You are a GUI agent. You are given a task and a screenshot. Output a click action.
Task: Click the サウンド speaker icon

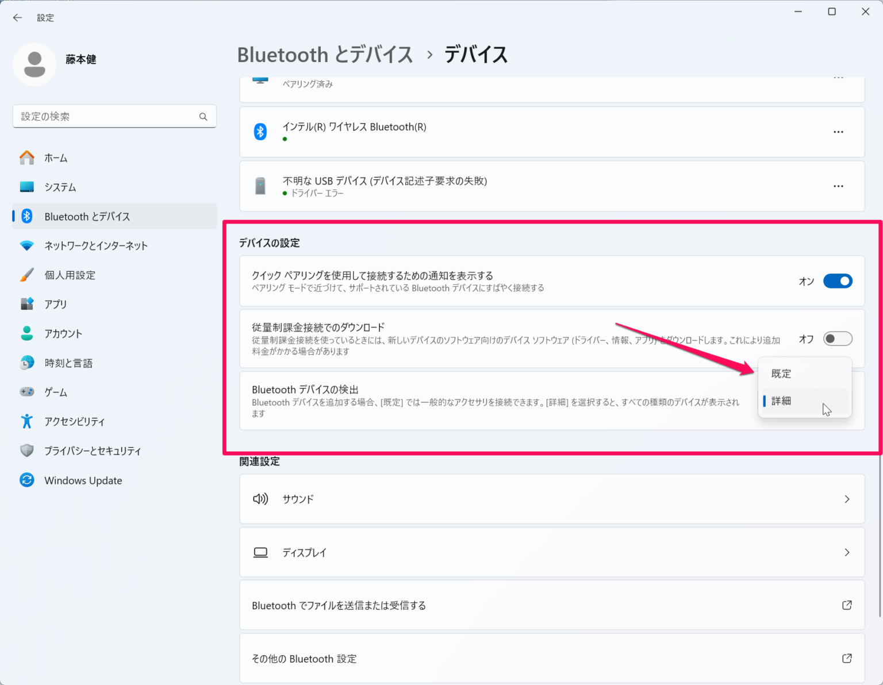pos(260,499)
